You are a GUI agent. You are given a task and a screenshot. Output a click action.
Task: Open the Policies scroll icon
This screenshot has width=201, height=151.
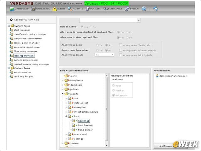coord(87,9)
